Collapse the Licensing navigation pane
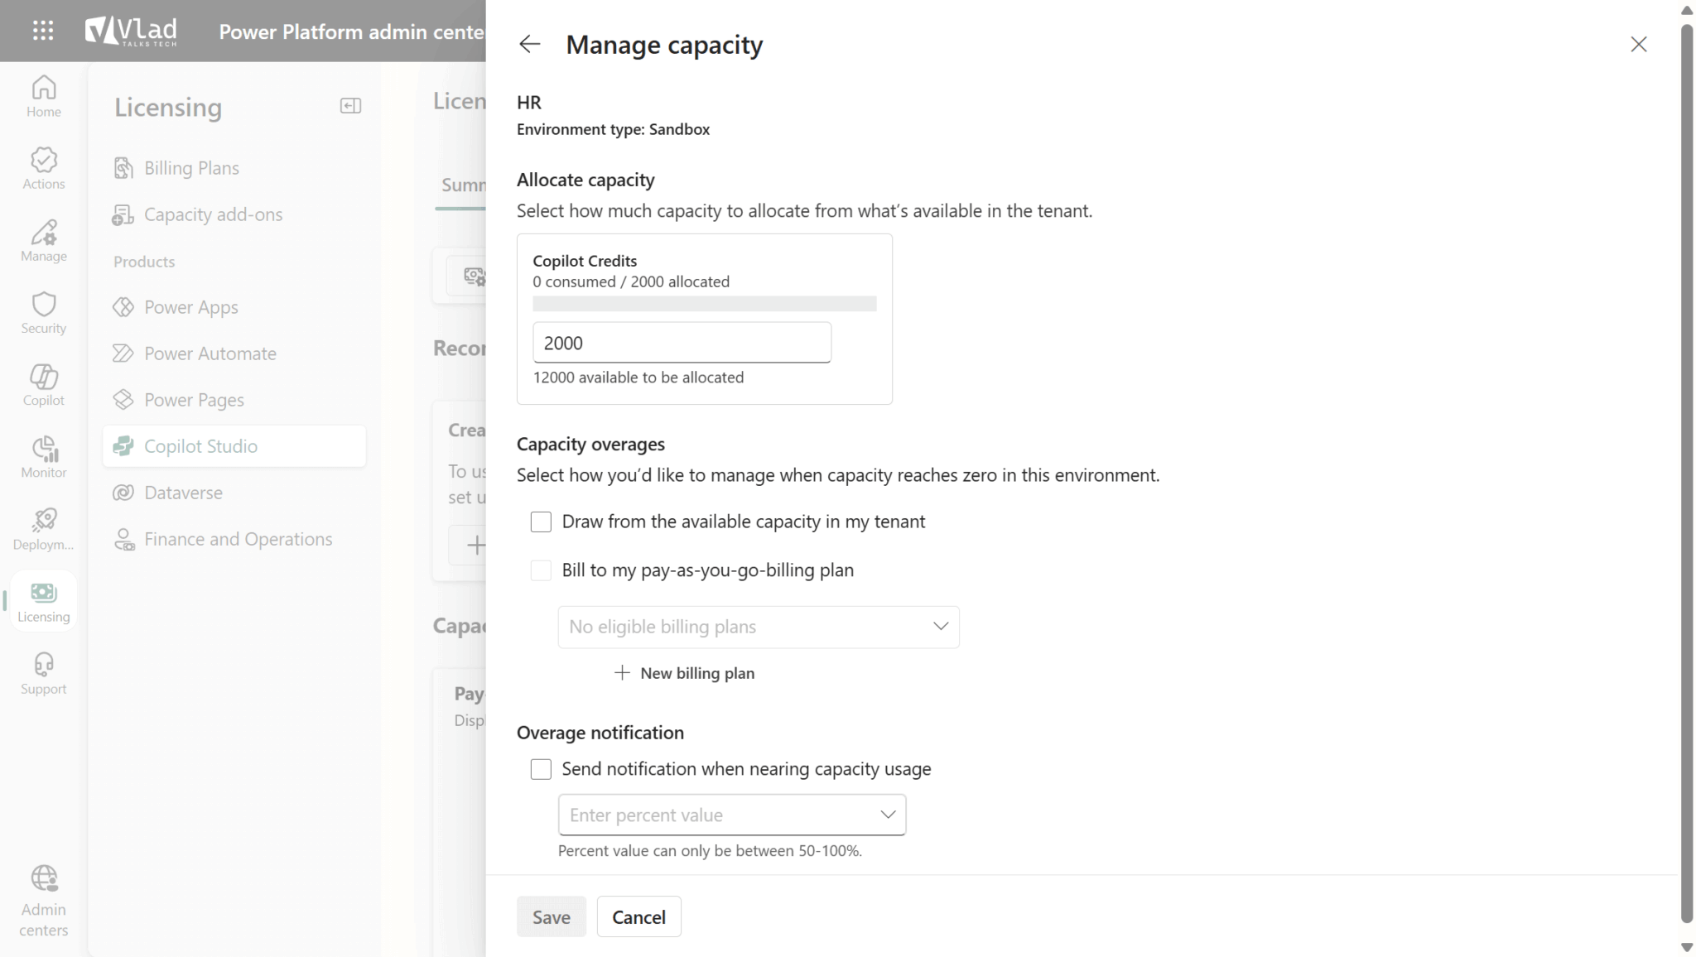 (x=350, y=105)
